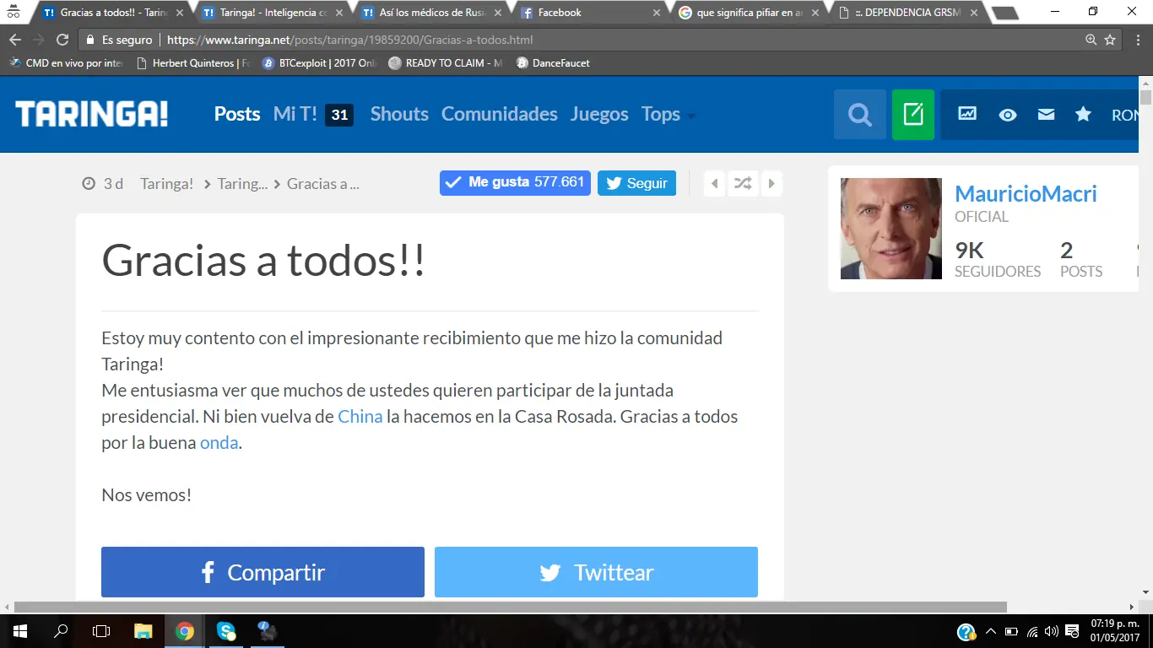
Task: Open Mi T! nav item
Action: click(x=295, y=114)
